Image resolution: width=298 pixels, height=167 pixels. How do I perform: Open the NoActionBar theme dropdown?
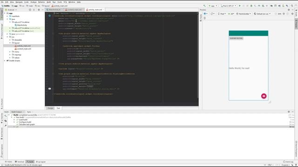click(x=244, y=14)
